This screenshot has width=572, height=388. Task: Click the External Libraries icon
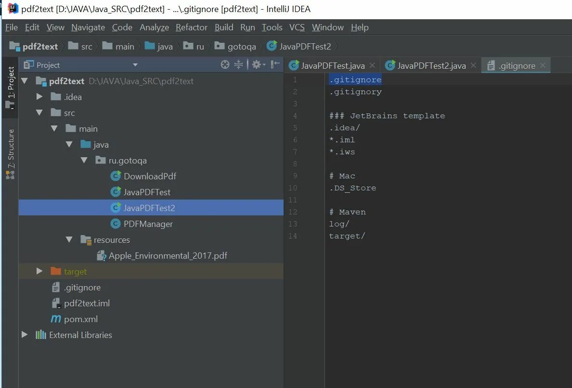(40, 335)
